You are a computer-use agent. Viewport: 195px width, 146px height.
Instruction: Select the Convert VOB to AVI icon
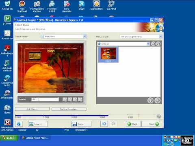click(7, 81)
